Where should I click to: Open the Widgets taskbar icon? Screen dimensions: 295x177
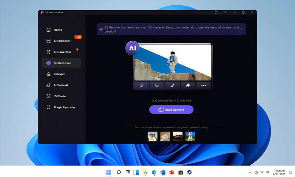136,172
